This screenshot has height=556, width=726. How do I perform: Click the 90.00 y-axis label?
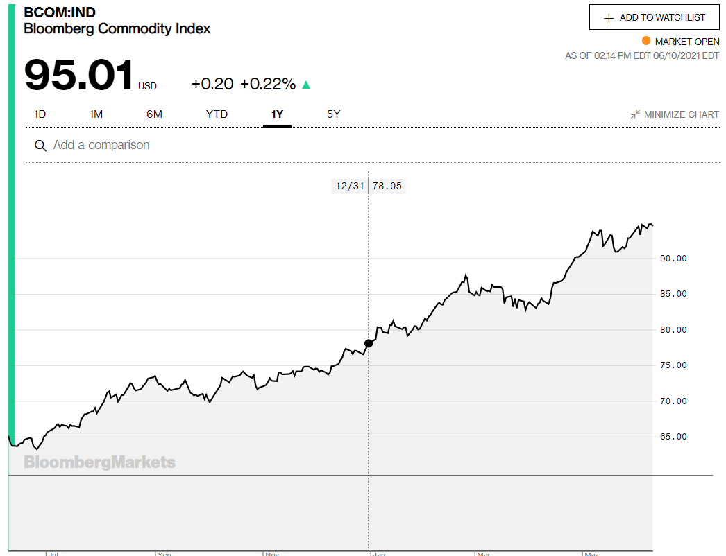[x=673, y=259]
